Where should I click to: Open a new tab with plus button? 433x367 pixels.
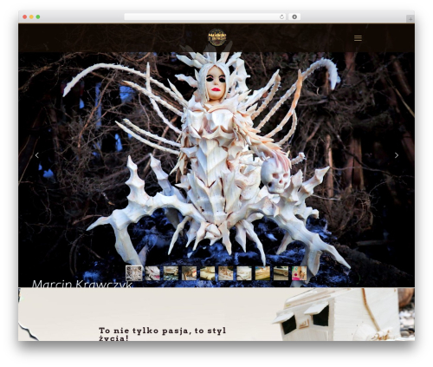tap(410, 19)
